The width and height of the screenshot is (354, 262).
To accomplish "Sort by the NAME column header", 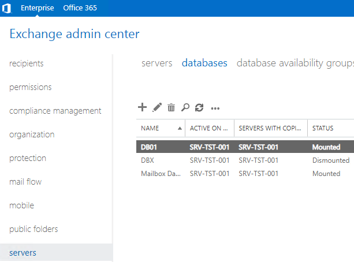I will (150, 128).
